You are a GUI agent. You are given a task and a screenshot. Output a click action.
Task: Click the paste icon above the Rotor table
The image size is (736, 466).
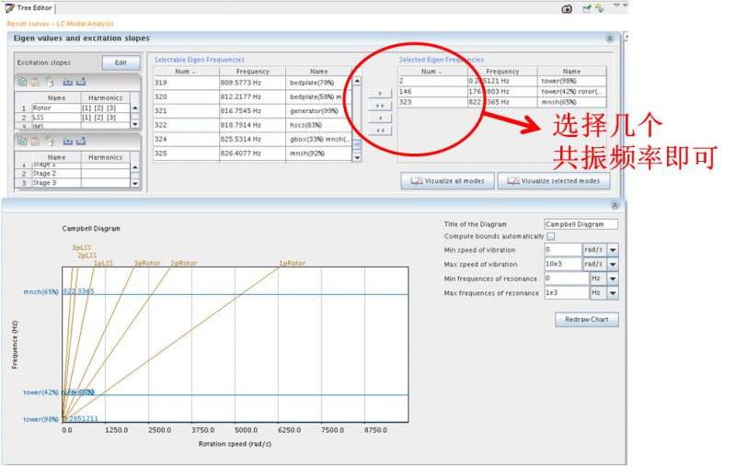35,82
